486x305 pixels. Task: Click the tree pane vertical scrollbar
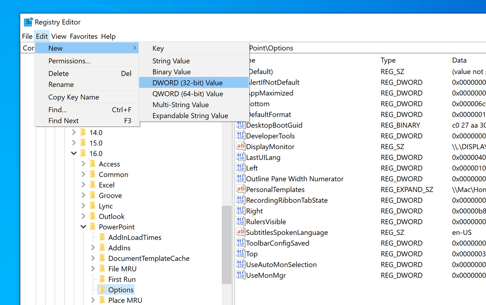click(x=227, y=245)
